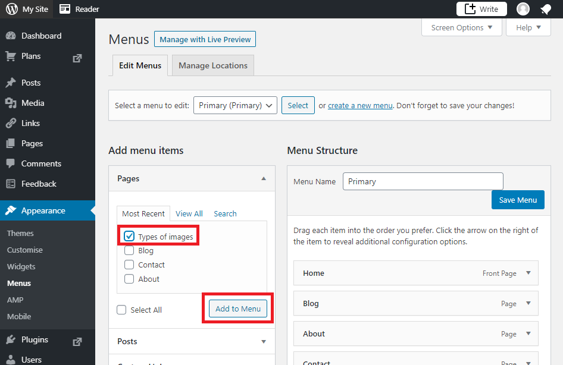Select the Blog menu structure item
Viewport: 563px width, 365px height.
click(416, 303)
